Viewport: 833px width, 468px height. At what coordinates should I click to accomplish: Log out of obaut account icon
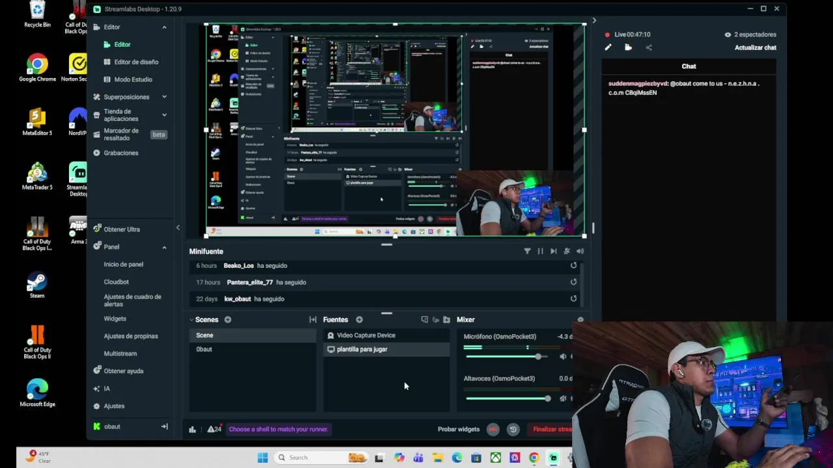pos(165,426)
